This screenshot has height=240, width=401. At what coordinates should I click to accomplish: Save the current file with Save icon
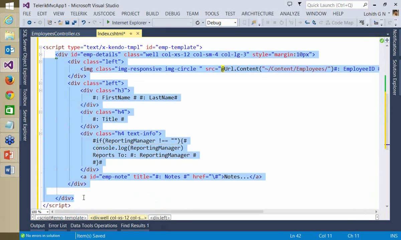coord(67,23)
